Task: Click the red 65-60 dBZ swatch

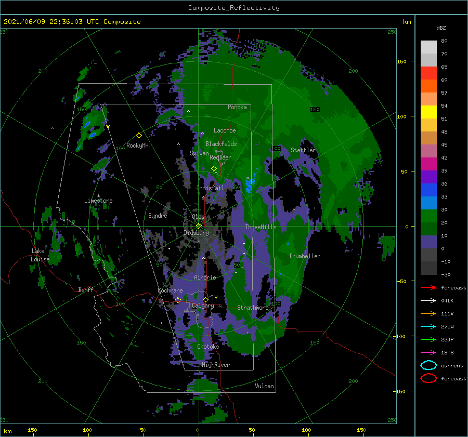Action: [x=428, y=73]
